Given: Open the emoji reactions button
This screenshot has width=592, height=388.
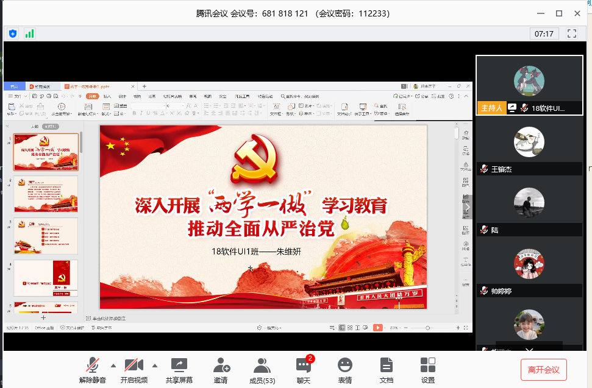Looking at the screenshot, I should point(344,370).
